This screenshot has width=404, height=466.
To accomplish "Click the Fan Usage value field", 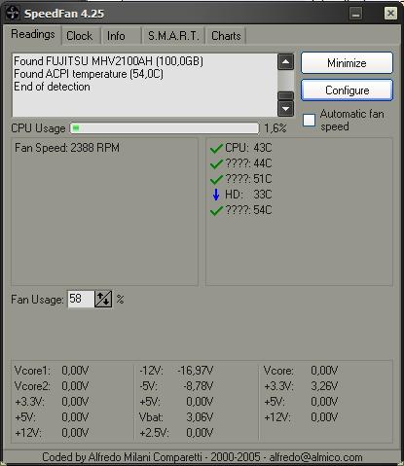I will (81, 299).
